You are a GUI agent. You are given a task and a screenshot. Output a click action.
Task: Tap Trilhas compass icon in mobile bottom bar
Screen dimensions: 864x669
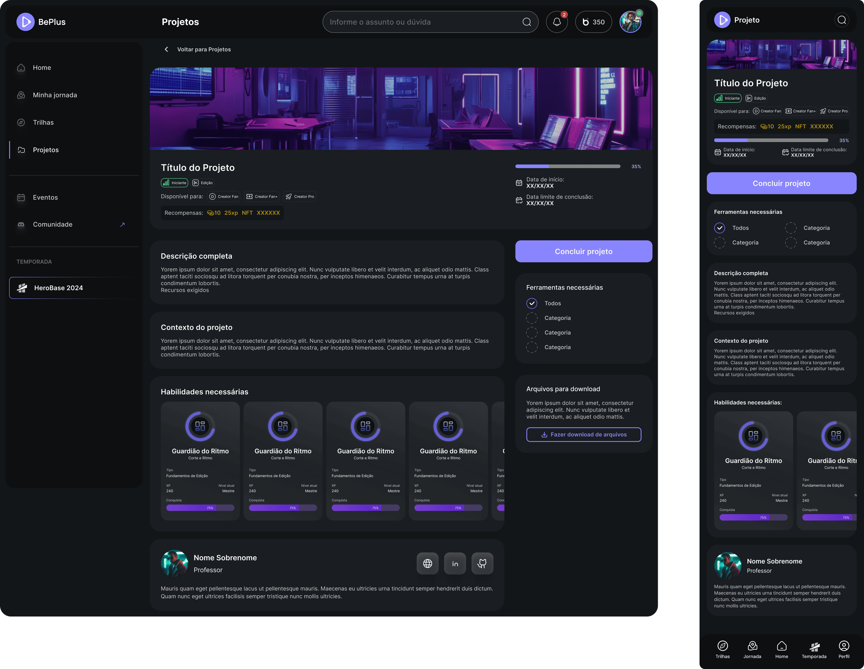(722, 646)
